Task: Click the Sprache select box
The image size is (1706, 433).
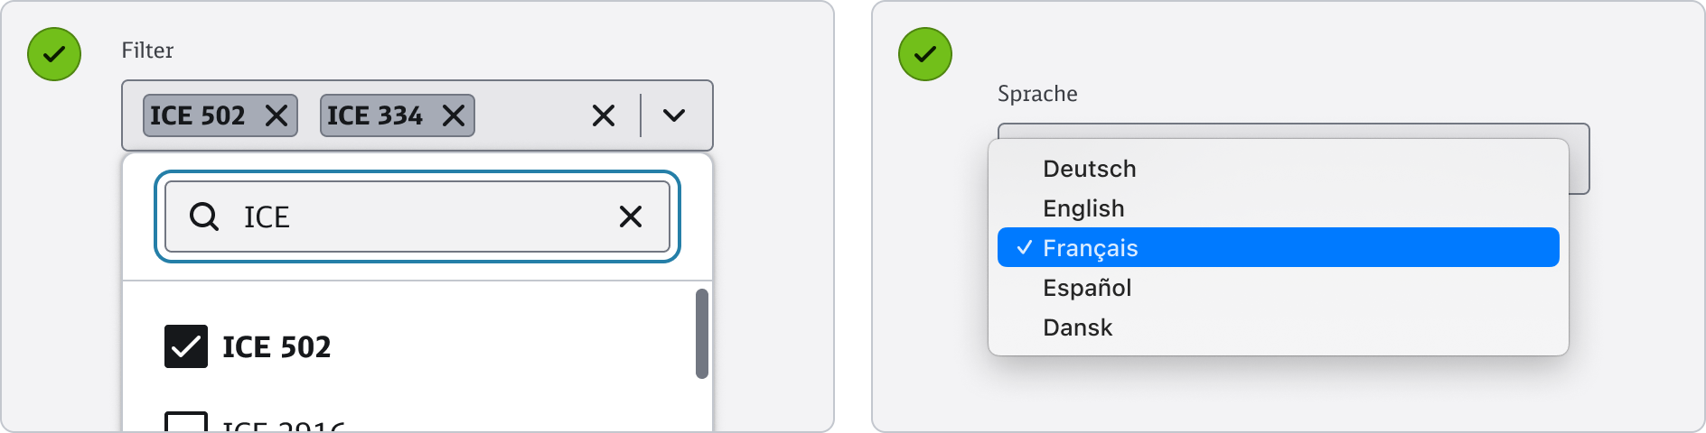Action: click(1578, 158)
